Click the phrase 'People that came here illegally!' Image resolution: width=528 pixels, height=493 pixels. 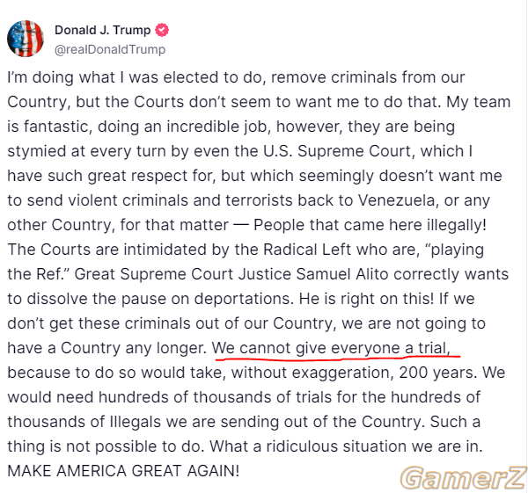click(x=370, y=225)
